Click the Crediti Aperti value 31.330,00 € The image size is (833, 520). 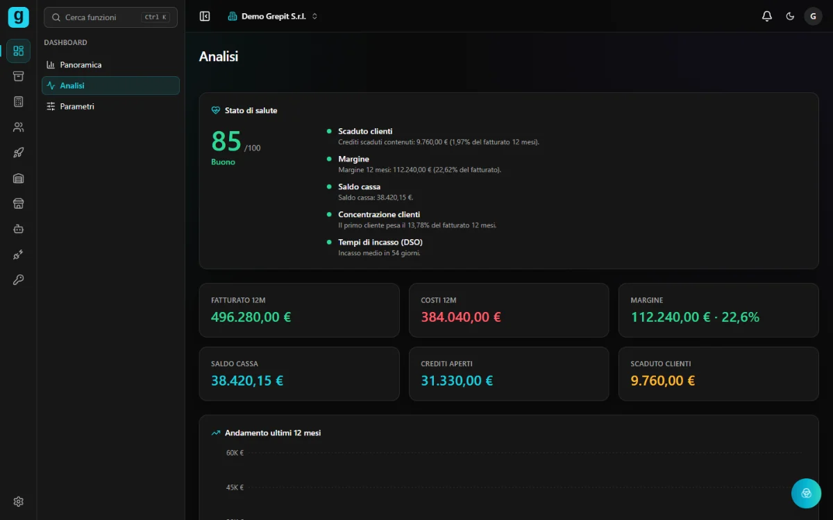tap(457, 381)
